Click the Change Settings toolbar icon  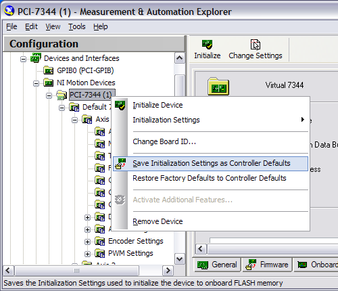click(256, 44)
